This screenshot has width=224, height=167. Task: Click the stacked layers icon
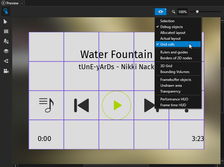point(6,51)
